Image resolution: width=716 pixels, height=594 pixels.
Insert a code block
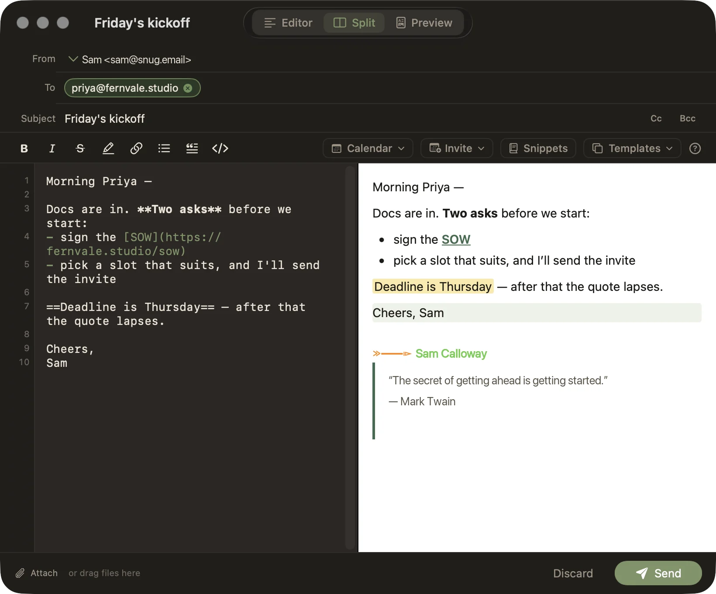(x=220, y=148)
